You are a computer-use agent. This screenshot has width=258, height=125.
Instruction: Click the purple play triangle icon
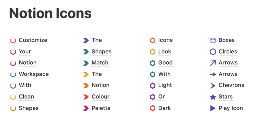tap(213, 108)
